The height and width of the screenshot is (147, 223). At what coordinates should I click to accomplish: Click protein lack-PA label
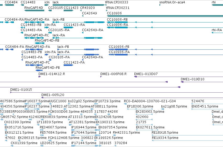tap(63, 52)
